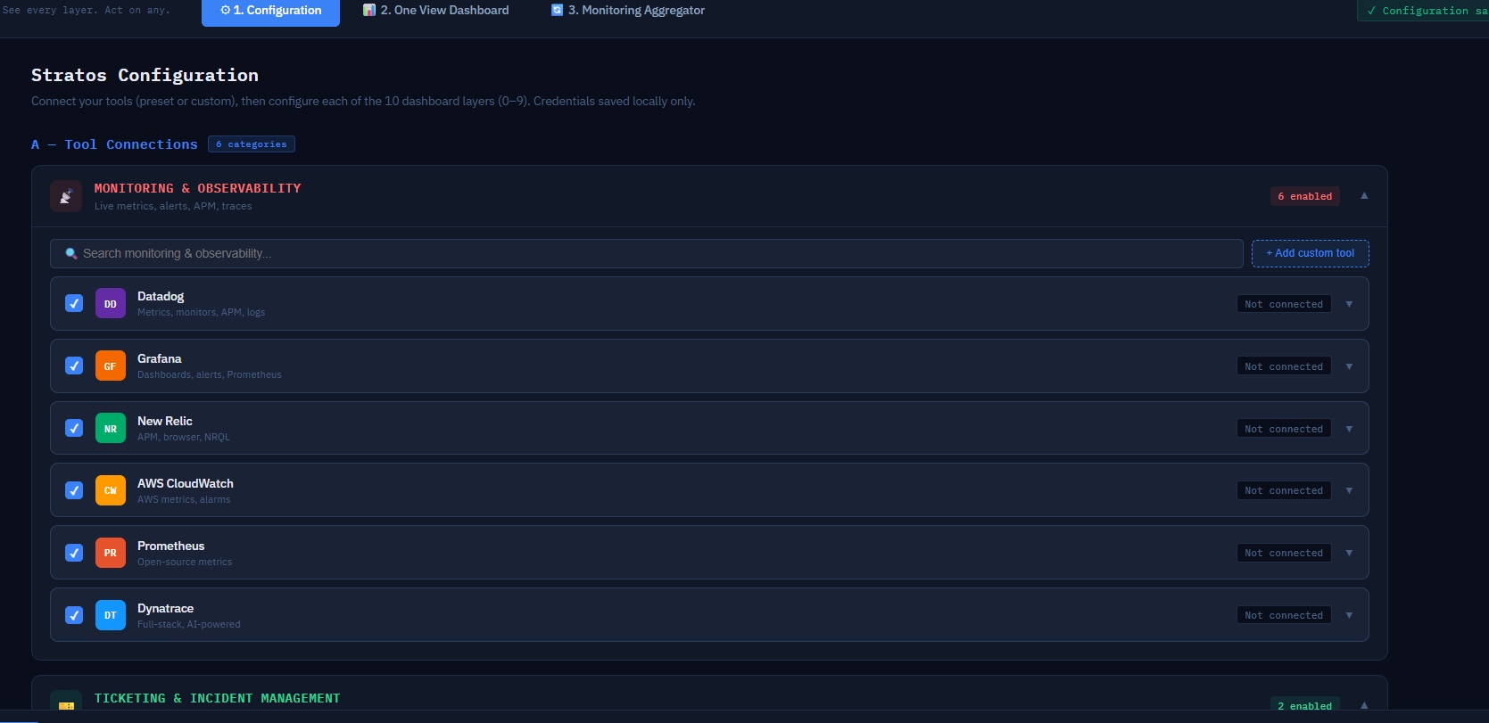The image size is (1489, 723).
Task: Expand the New Relic row arrow
Action: pos(1349,429)
